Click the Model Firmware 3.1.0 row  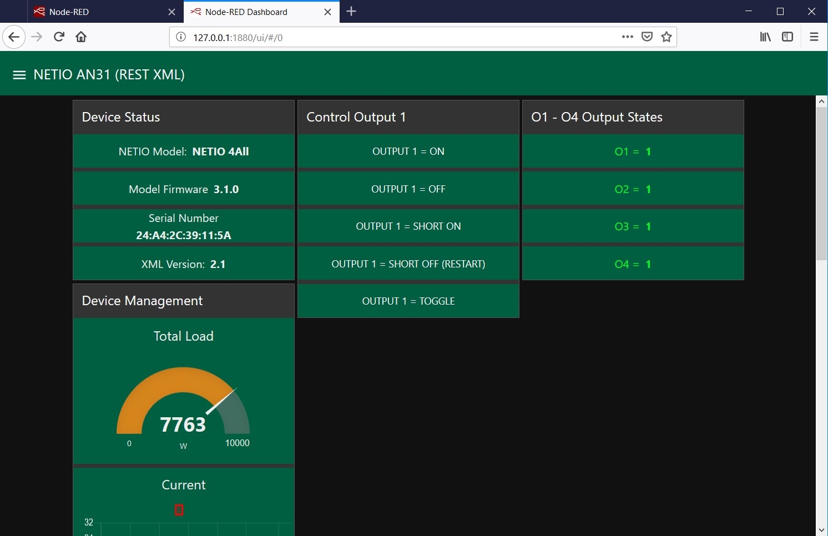coord(184,189)
